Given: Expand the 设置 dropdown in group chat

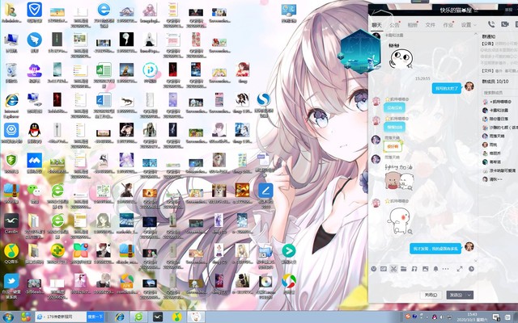Looking at the screenshot, I should pos(467,25).
